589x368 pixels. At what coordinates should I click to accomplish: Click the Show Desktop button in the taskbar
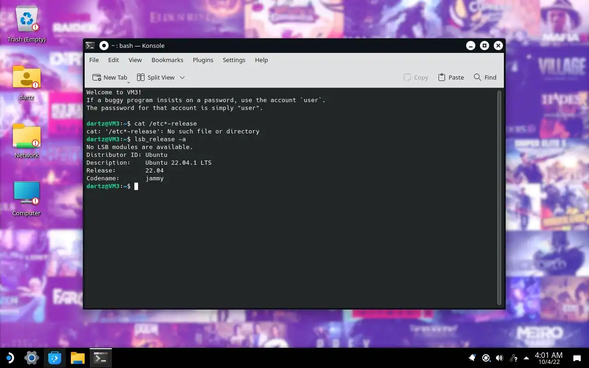point(577,358)
